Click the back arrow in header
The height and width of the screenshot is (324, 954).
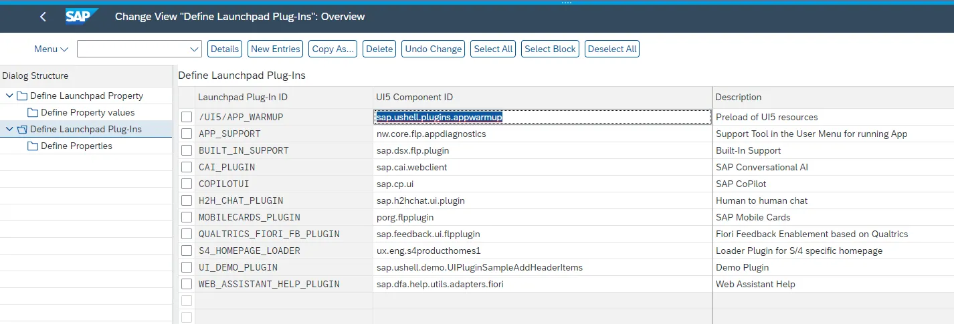(43, 17)
